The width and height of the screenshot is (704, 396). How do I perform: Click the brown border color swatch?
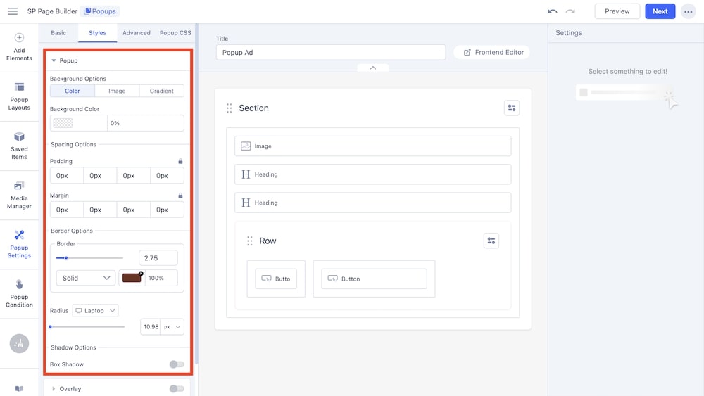coord(132,278)
